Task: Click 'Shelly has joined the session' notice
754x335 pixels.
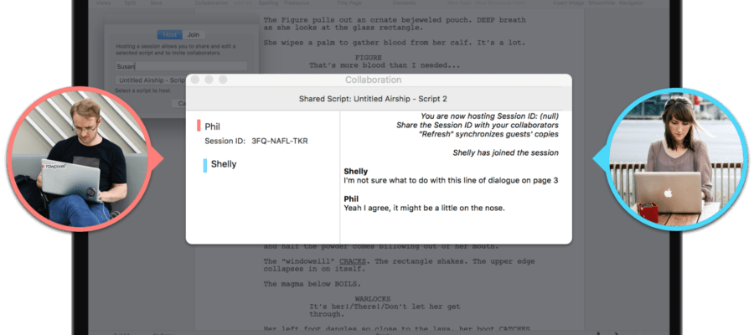Action: tap(505, 152)
